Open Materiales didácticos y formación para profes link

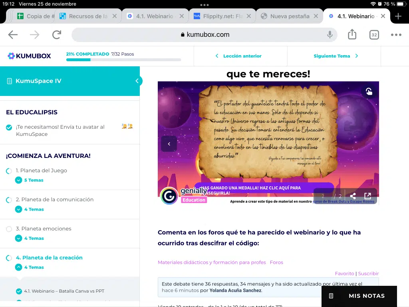(x=212, y=262)
